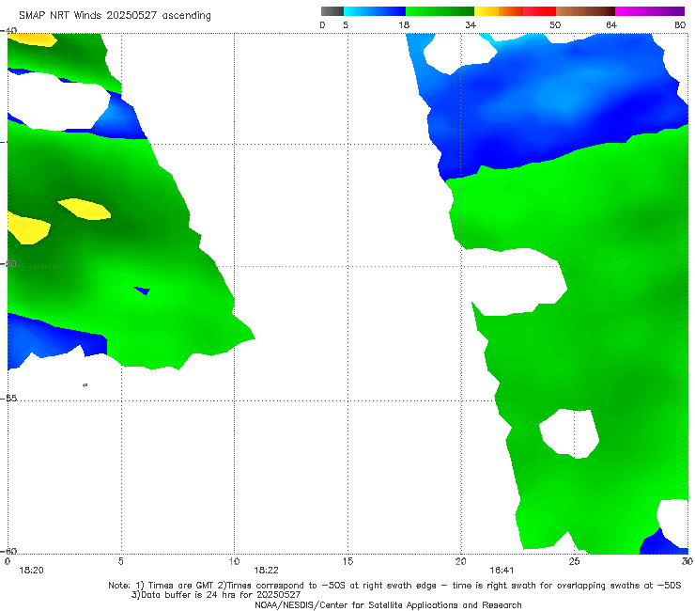Screen dimensions: 695x611
Task: Pick the magenta-purple segment of the colorbar
Action: 650,11
